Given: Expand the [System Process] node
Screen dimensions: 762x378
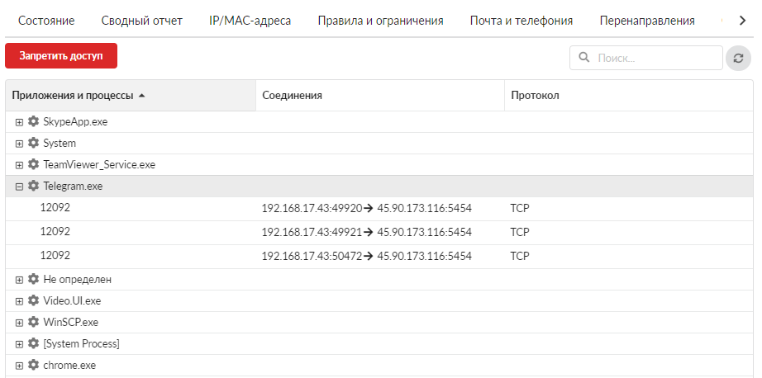Looking at the screenshot, I should 19,344.
